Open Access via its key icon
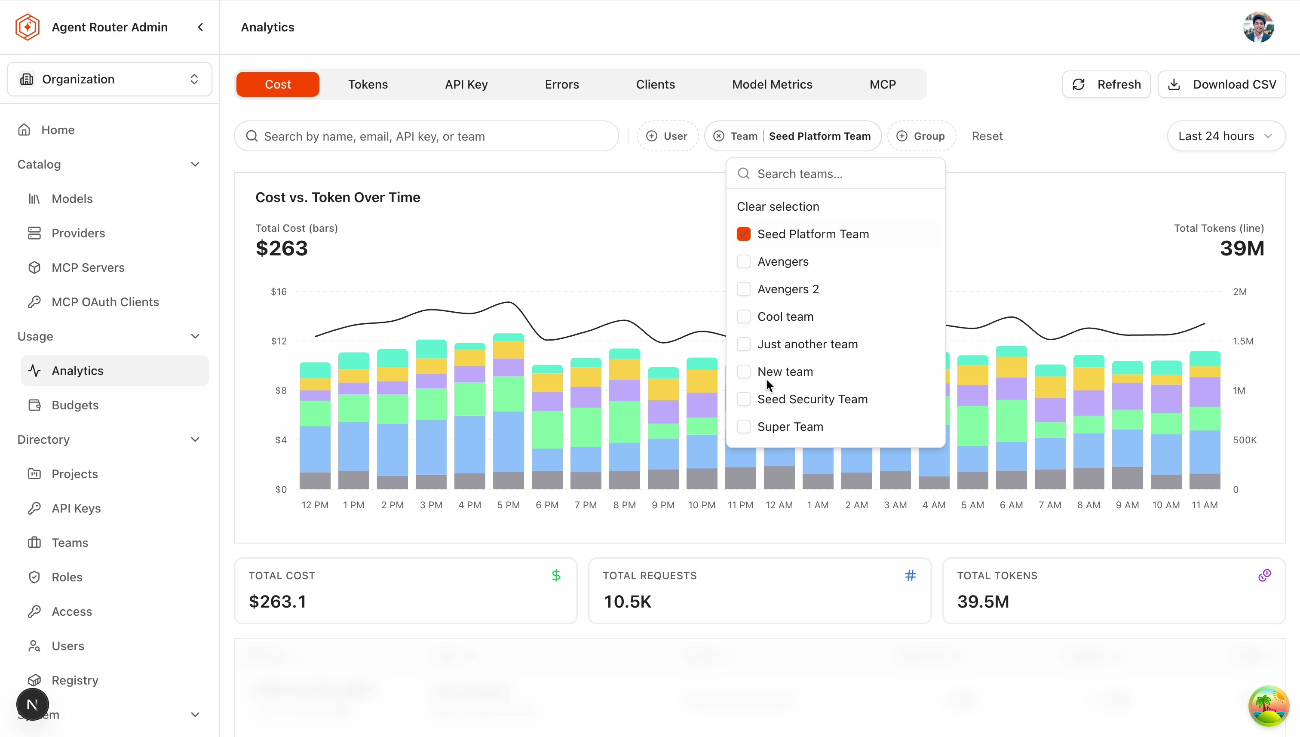 pyautogui.click(x=34, y=612)
